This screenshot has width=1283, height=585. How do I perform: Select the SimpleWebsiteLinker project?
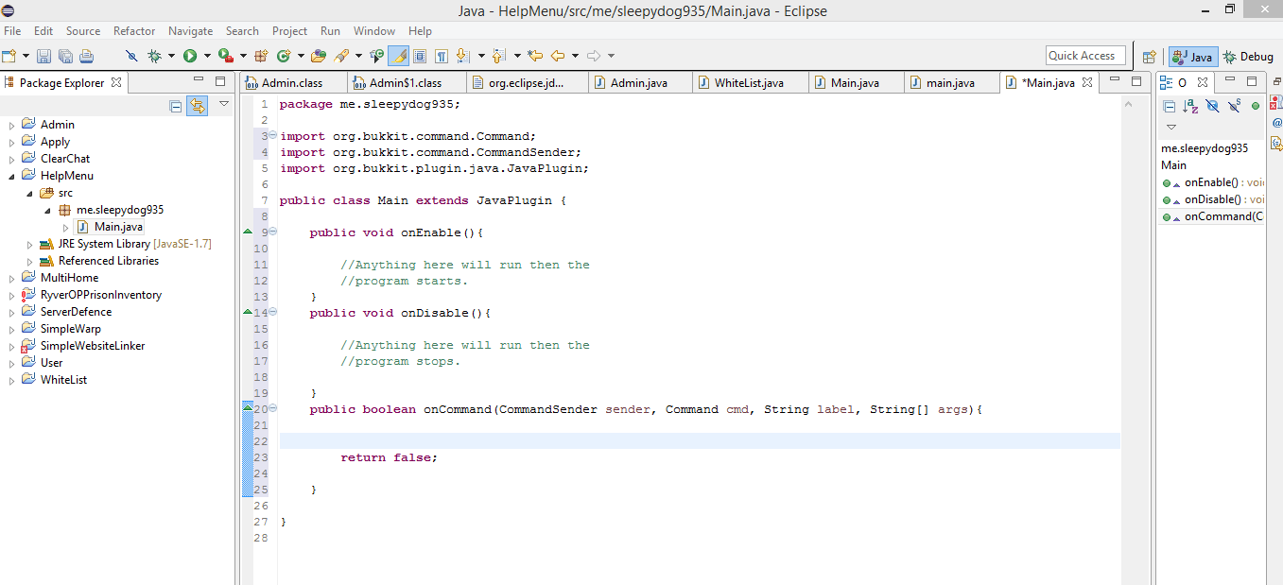tap(93, 346)
